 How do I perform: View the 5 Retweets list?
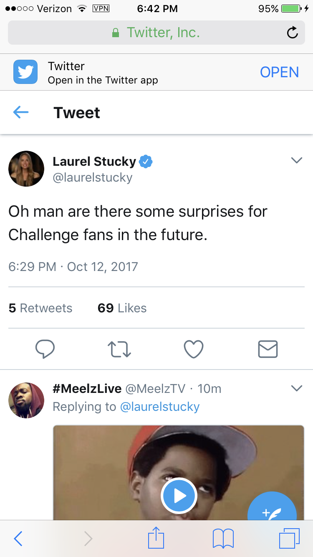(x=40, y=308)
